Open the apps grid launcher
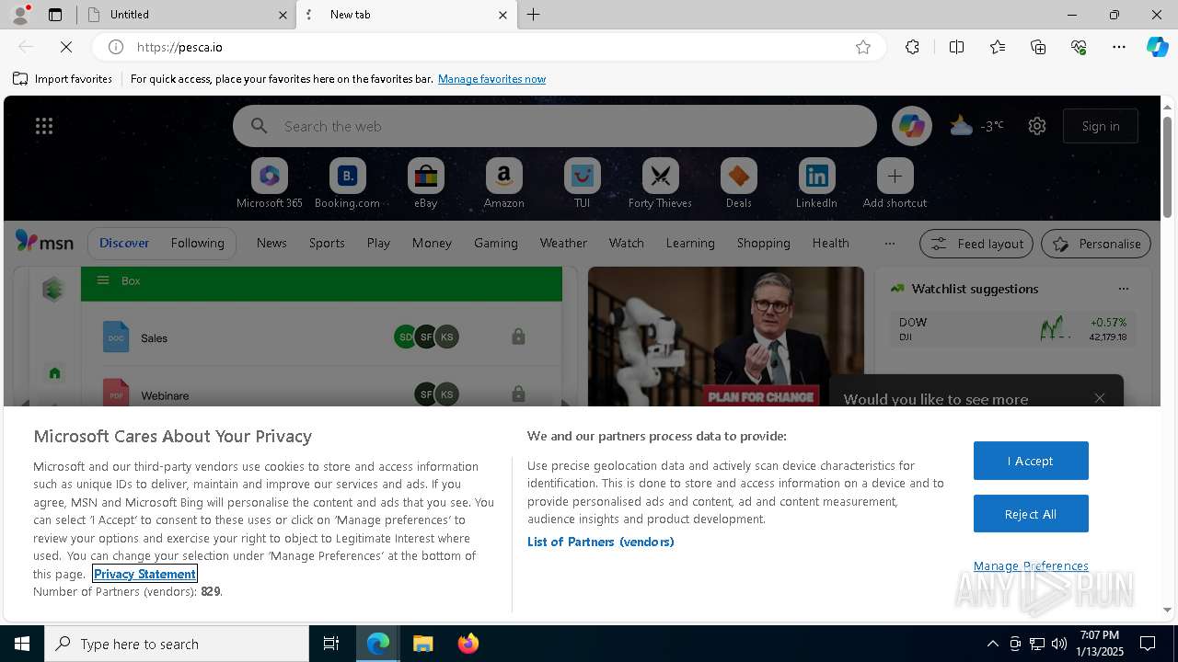The height and width of the screenshot is (662, 1178). [x=44, y=126]
